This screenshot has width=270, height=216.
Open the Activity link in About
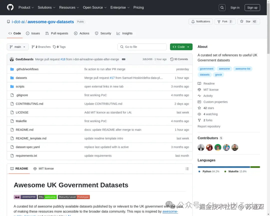pos(205,96)
